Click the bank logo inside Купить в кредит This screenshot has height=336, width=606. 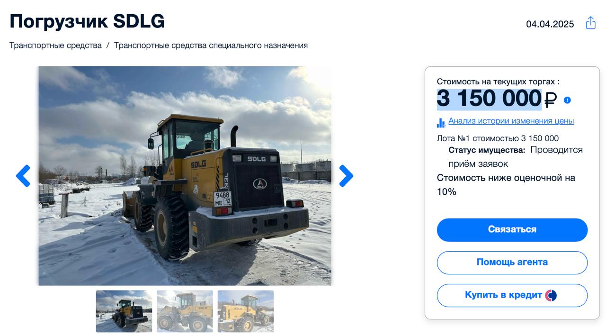[x=551, y=295]
